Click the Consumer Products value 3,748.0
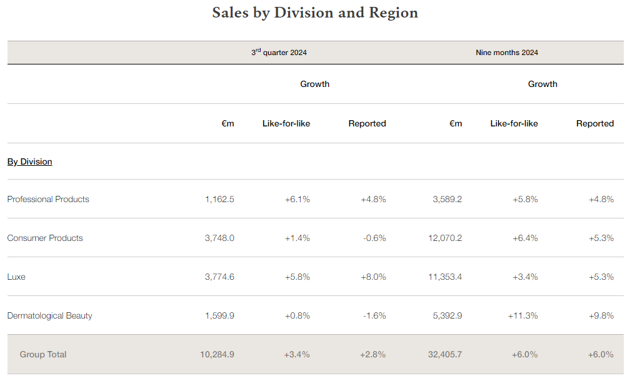The image size is (630, 378). [x=219, y=238]
